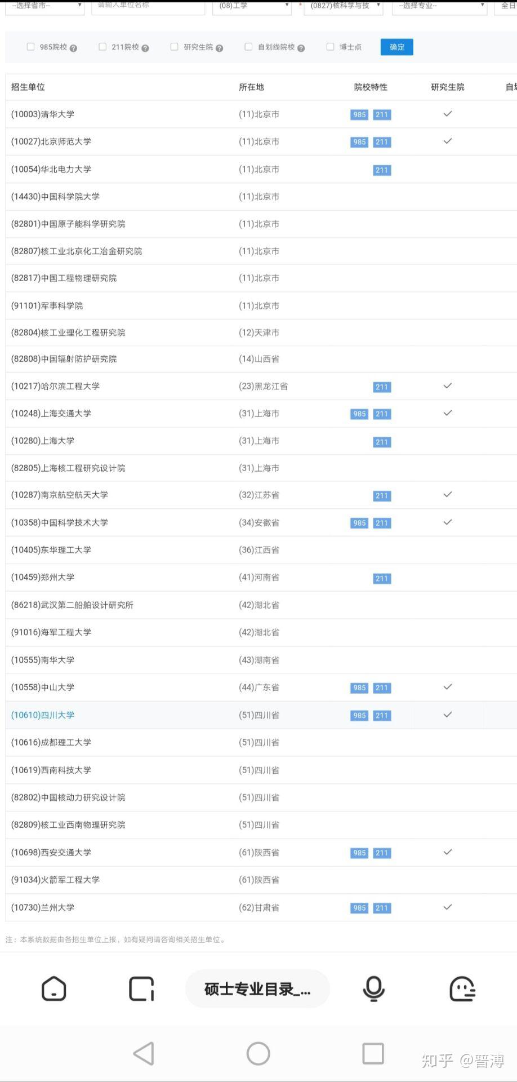Open the browser tabs switcher icon
The height and width of the screenshot is (1082, 517).
click(141, 989)
